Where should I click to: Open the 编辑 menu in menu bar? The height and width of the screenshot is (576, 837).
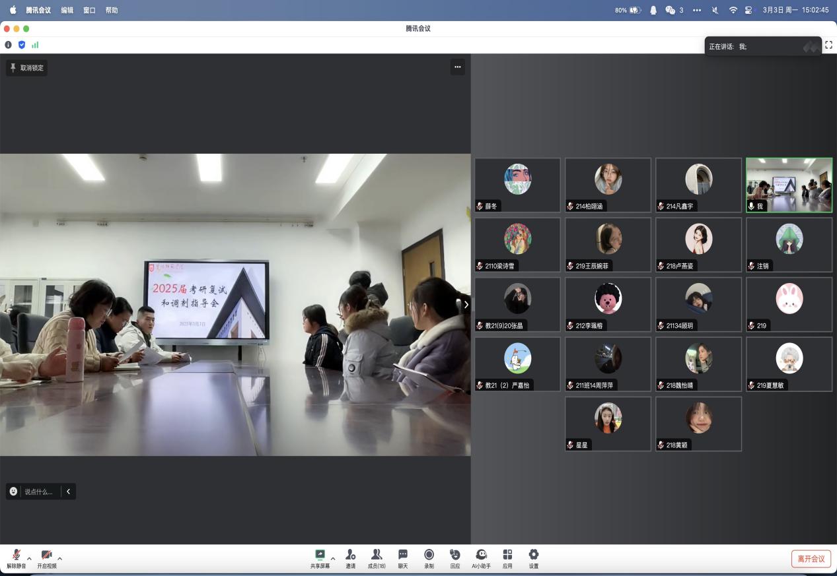[x=67, y=10]
